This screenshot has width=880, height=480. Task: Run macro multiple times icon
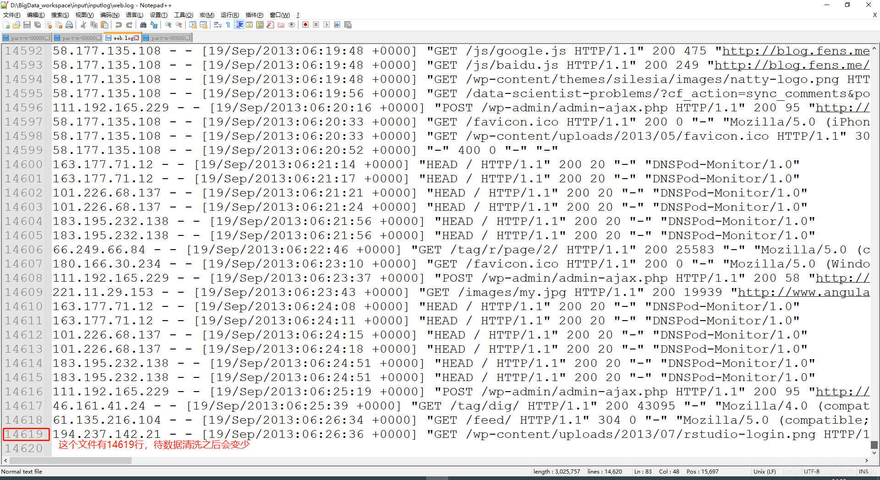tap(337, 25)
